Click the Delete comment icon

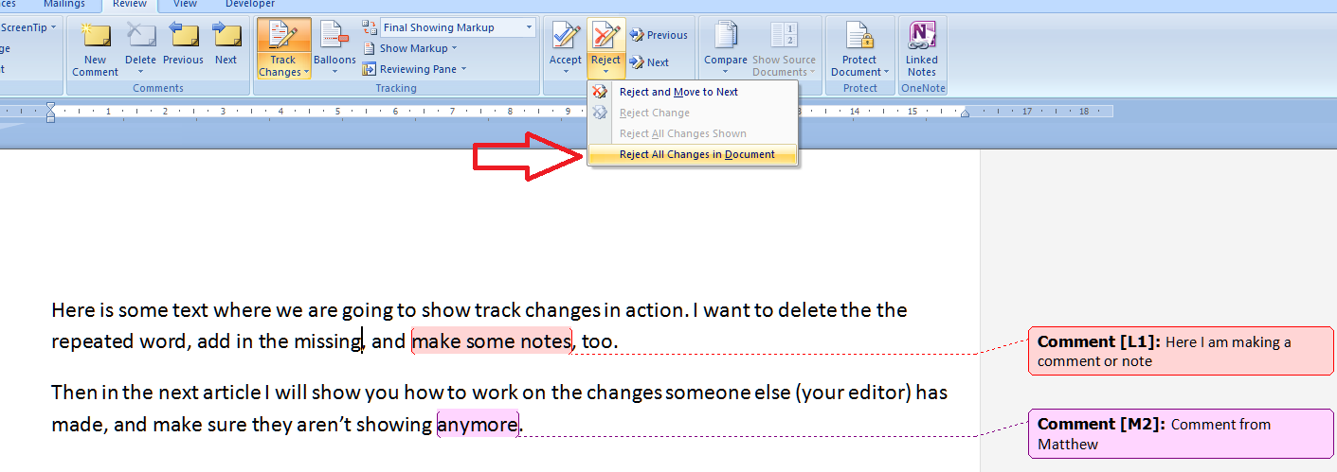click(x=140, y=38)
